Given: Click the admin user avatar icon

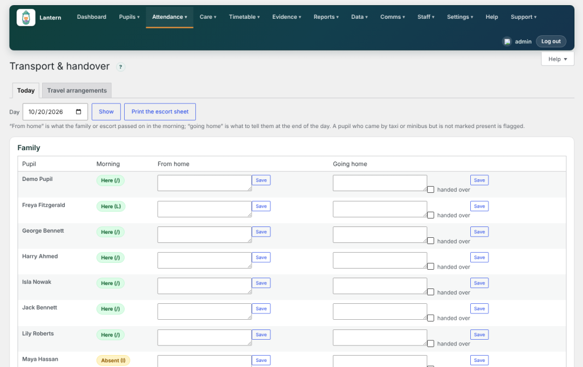Looking at the screenshot, I should coord(507,42).
